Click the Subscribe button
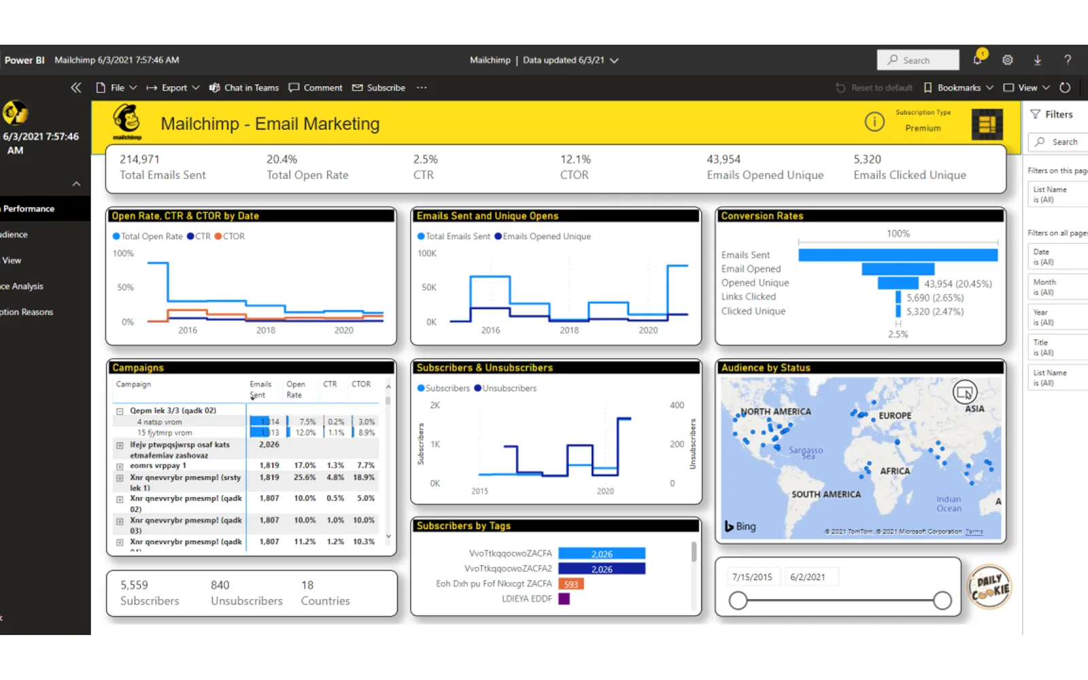 tap(379, 88)
